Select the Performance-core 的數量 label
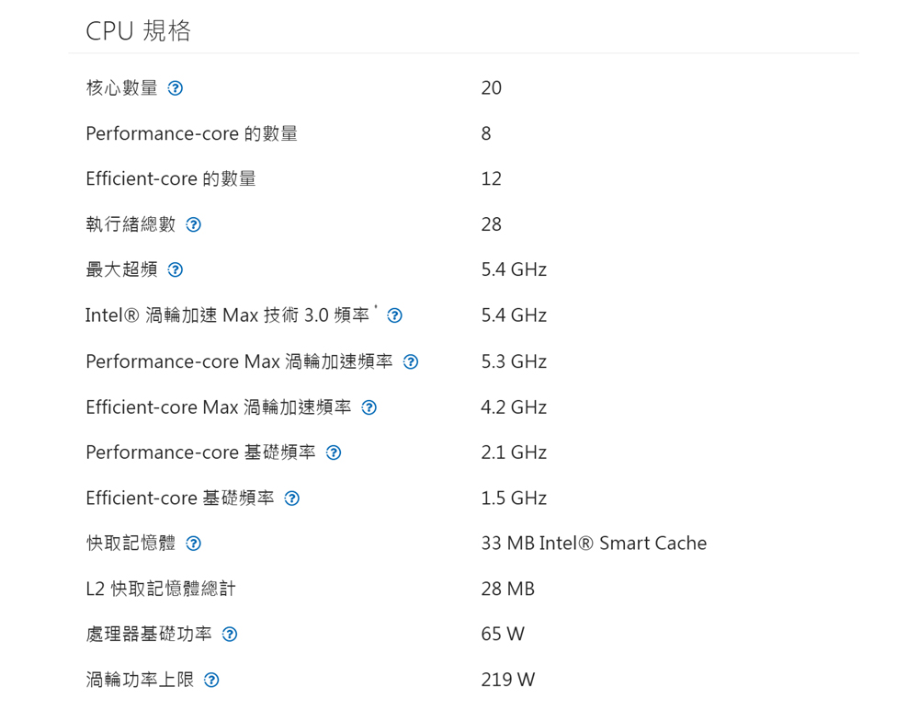 tap(191, 133)
